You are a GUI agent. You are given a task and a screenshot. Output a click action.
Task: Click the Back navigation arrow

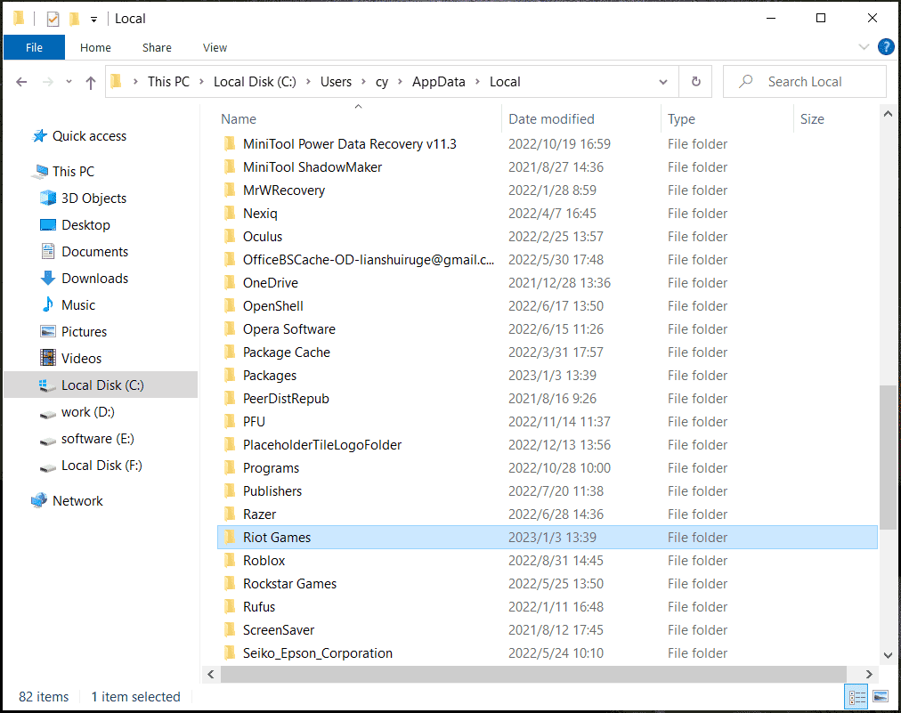(21, 81)
